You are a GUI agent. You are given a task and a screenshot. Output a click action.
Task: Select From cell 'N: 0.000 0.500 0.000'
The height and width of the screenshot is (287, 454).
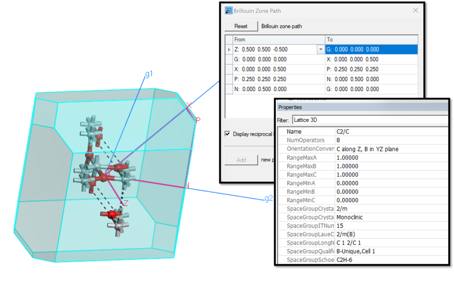tap(279, 89)
